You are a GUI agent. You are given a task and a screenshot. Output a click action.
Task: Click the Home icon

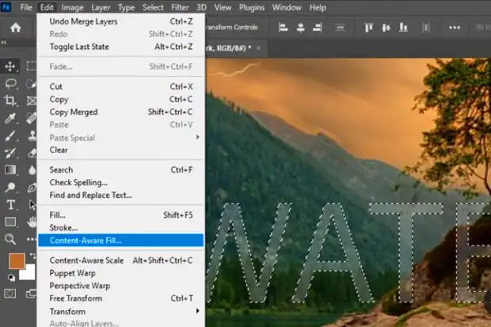tap(15, 28)
